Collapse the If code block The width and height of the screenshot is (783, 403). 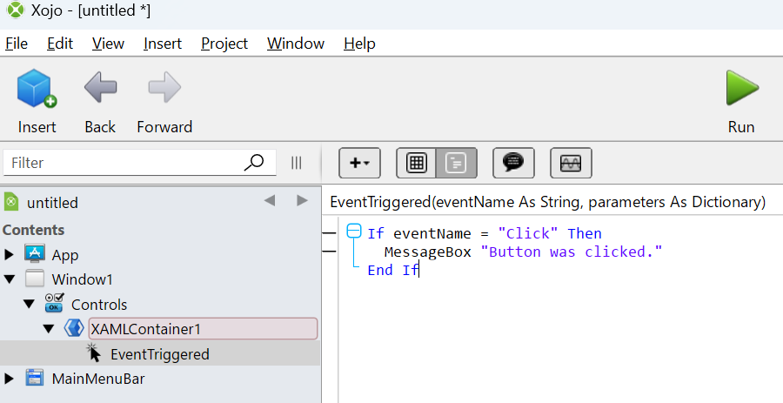point(354,232)
